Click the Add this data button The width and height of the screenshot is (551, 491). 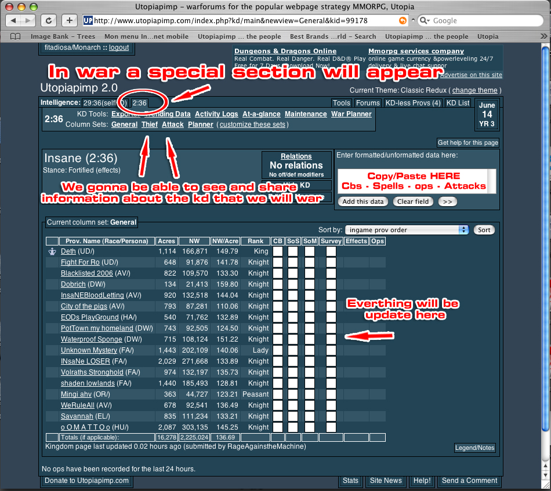pyautogui.click(x=362, y=201)
